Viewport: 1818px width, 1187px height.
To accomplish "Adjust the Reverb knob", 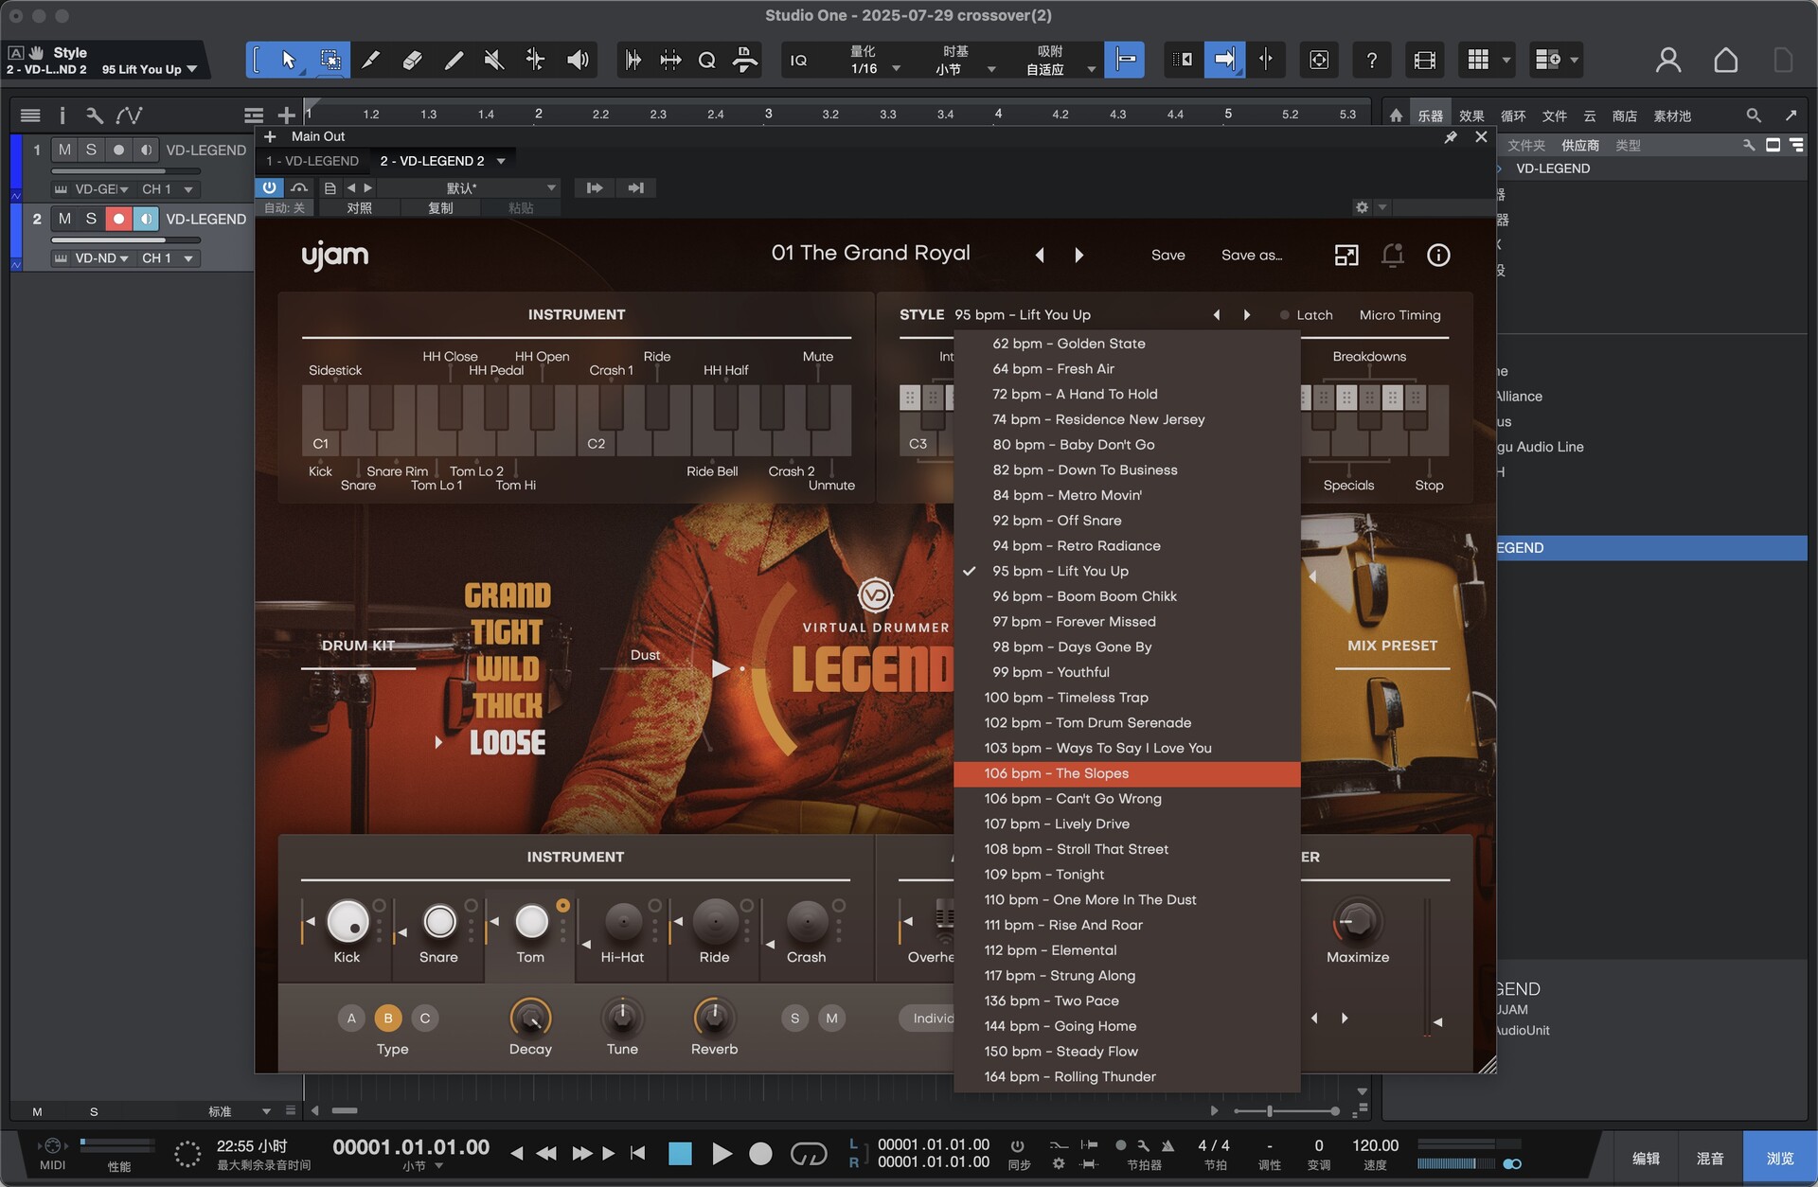I will (715, 1018).
